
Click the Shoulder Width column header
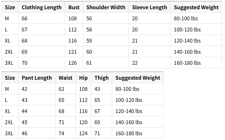(106, 8)
